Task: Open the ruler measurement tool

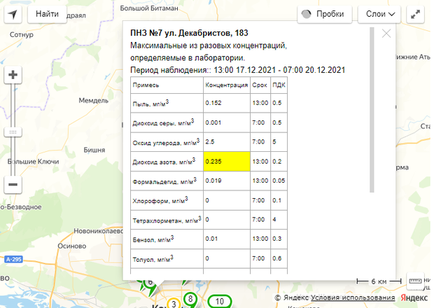Action: (415, 280)
